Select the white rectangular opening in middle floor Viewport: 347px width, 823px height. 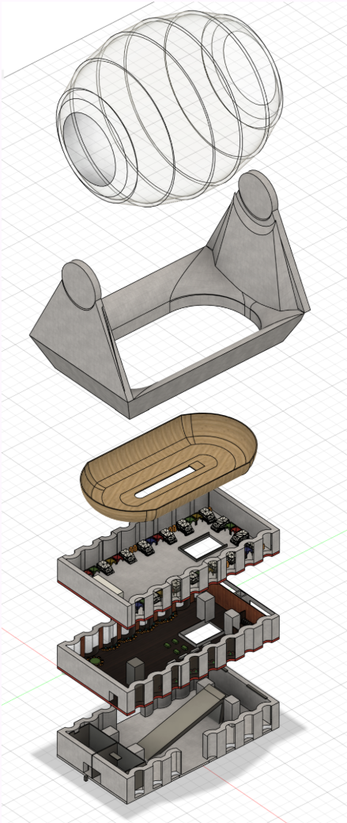pos(201,635)
